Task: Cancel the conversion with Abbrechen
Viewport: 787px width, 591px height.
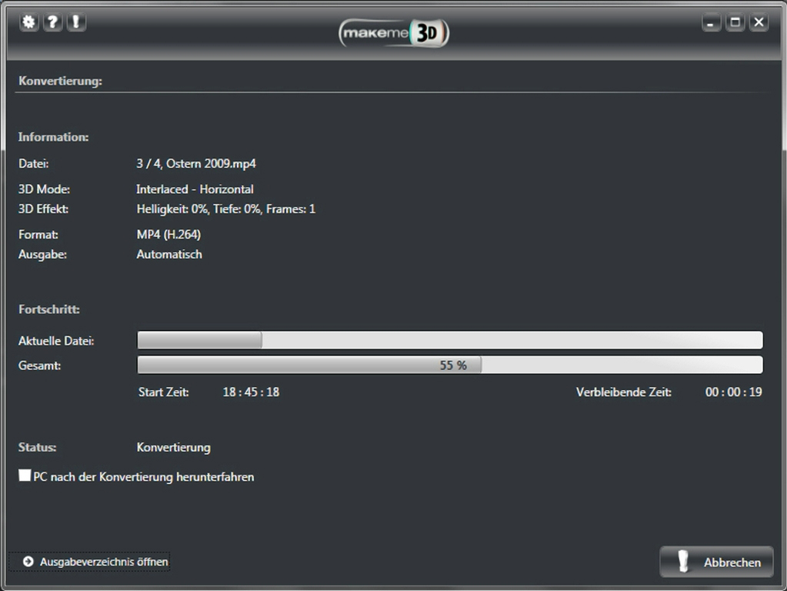Action: pyautogui.click(x=716, y=562)
